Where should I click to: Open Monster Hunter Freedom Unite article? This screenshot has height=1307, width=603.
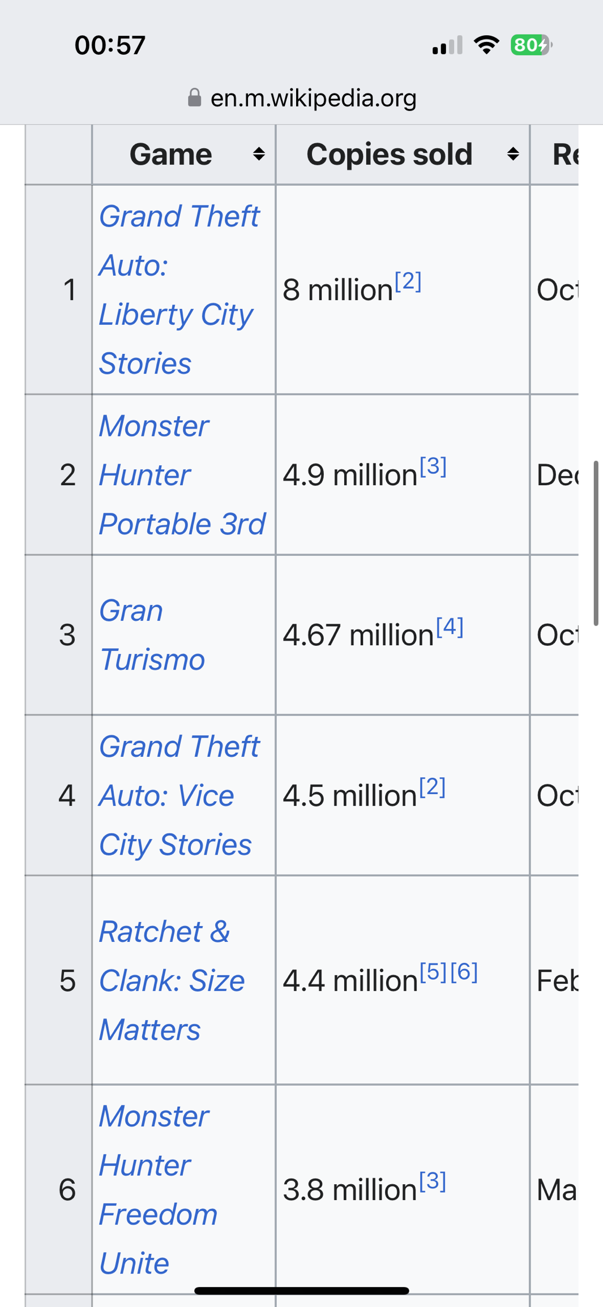[158, 1189]
